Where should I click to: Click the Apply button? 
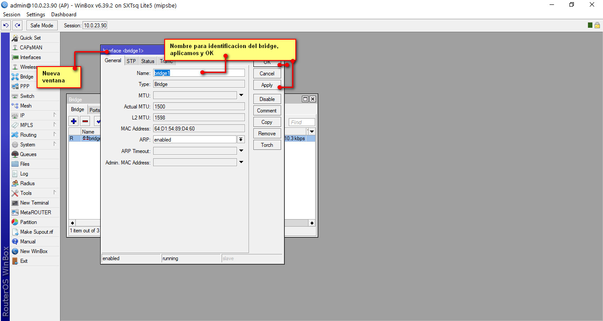click(267, 85)
